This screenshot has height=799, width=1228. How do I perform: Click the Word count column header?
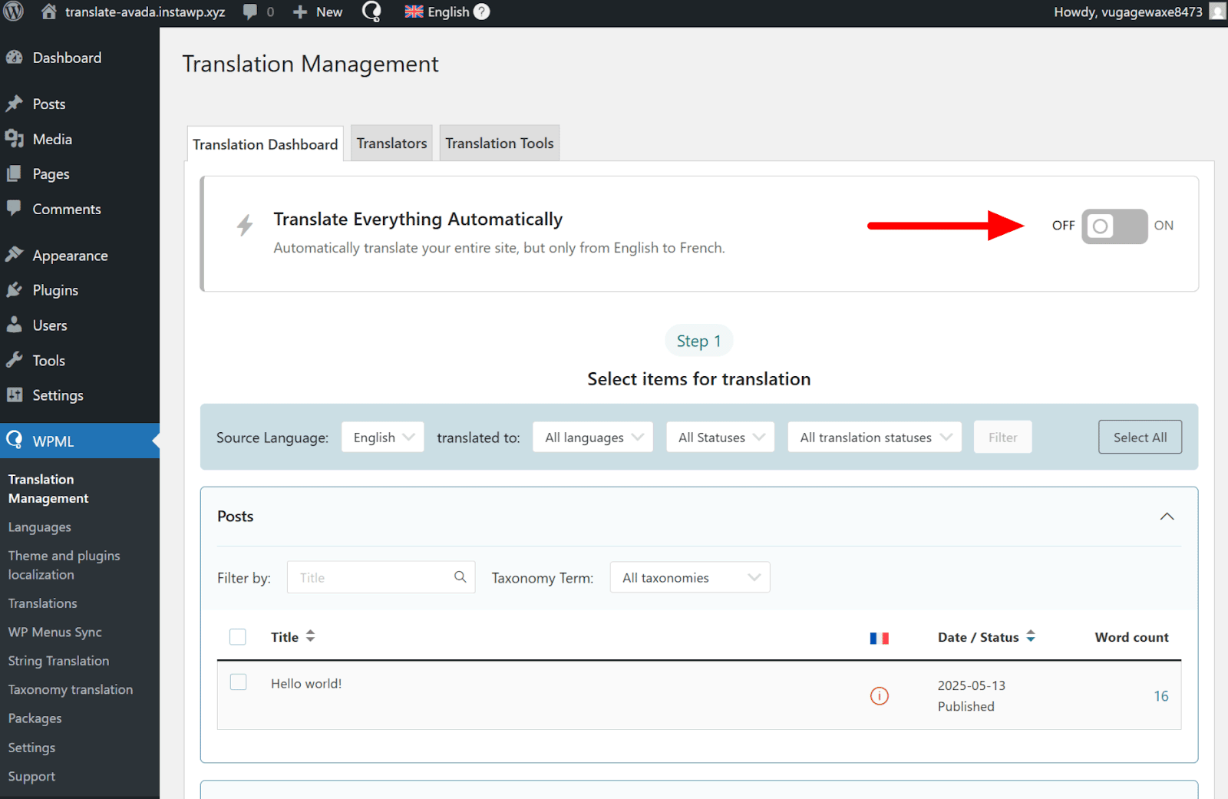(1131, 637)
